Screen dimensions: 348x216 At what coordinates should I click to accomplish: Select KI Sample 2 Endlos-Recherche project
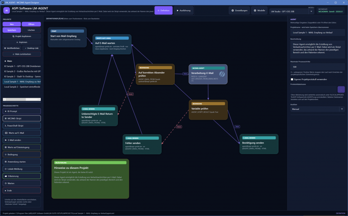[22, 71]
